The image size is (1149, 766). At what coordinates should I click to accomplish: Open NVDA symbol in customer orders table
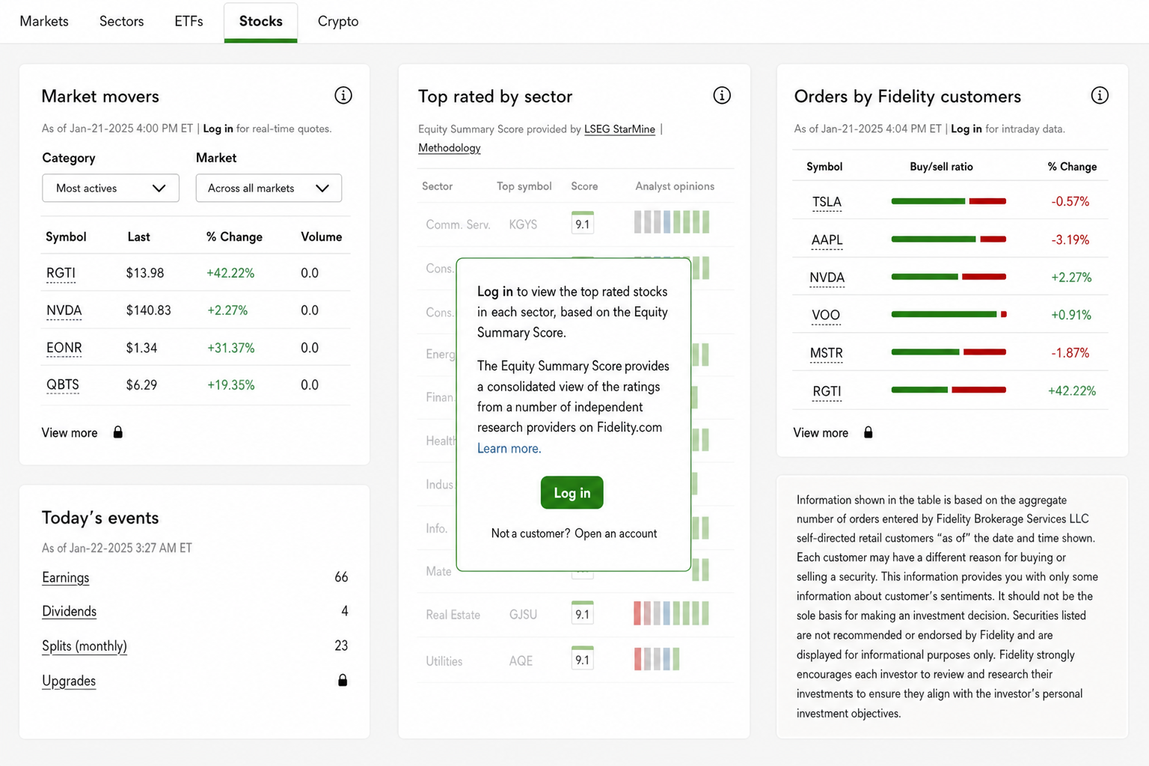tap(827, 278)
